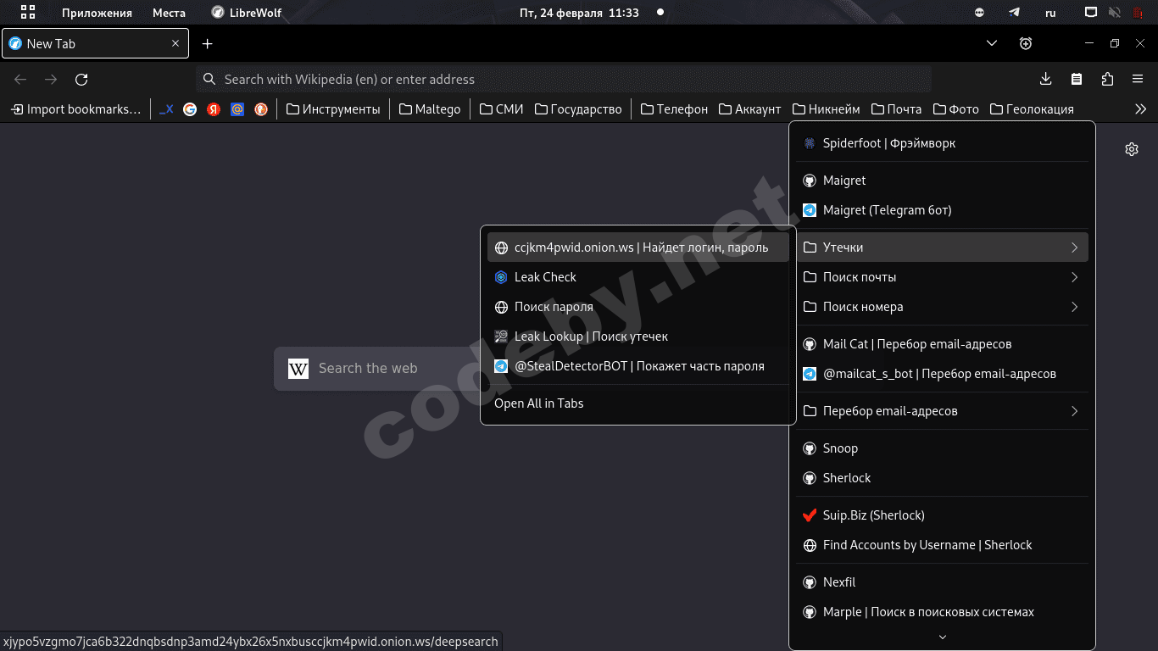
Task: Go back with the back arrow
Action: pyautogui.click(x=20, y=79)
